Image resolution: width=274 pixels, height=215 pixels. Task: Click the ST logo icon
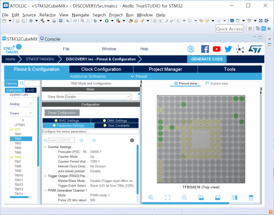click(x=255, y=49)
